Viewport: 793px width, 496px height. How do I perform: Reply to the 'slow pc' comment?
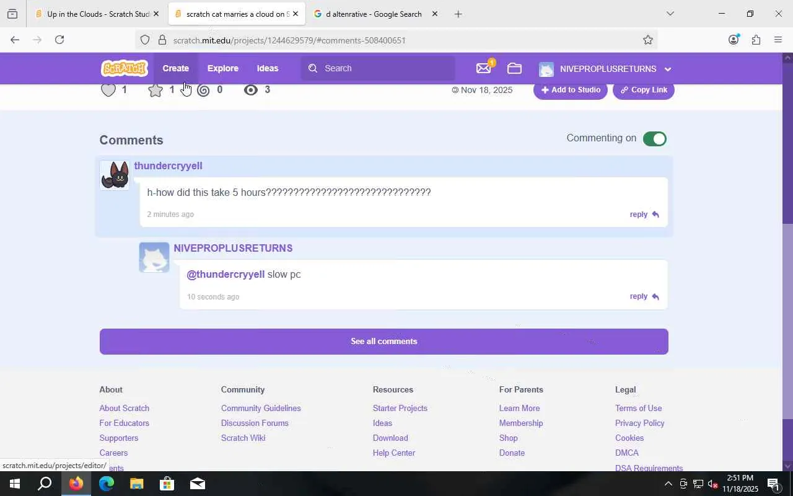[644, 296]
